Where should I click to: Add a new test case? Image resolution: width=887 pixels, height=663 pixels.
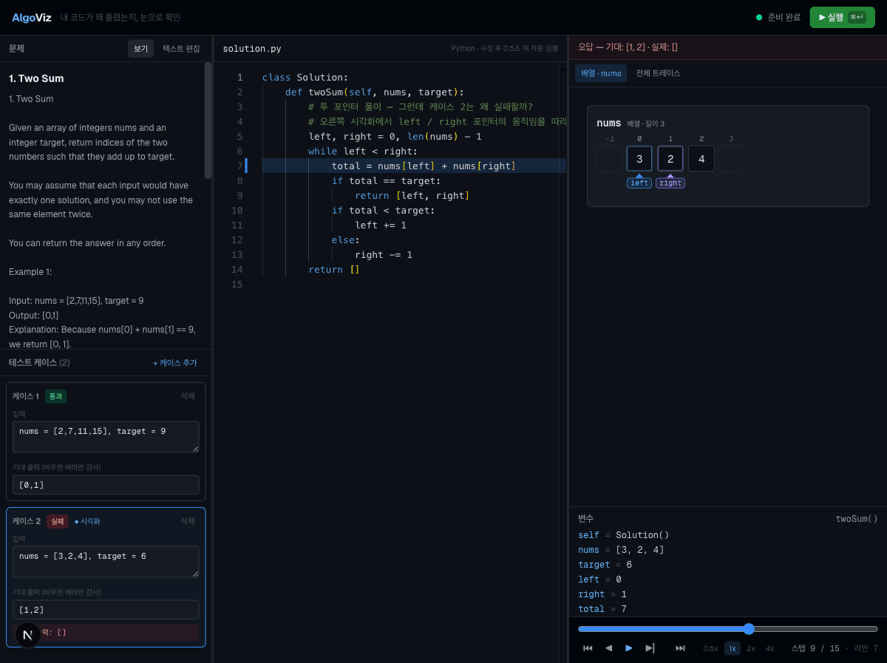point(175,363)
